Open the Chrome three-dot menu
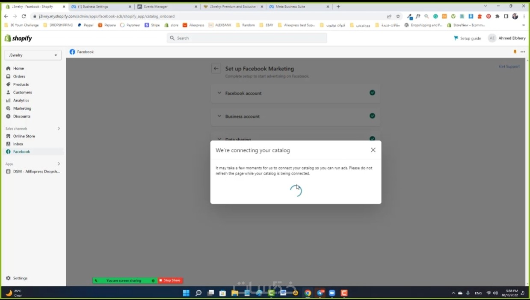Image resolution: width=530 pixels, height=300 pixels. (x=524, y=16)
